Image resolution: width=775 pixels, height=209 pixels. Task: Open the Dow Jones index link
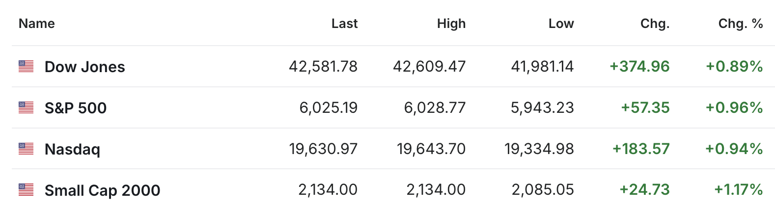pyautogui.click(x=85, y=67)
